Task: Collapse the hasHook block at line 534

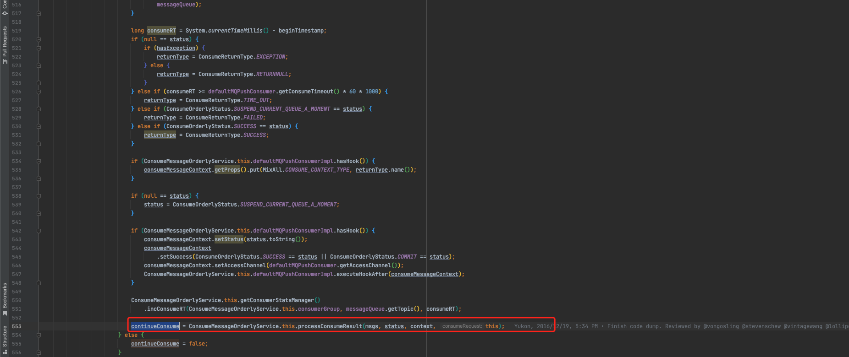Action: (39, 161)
